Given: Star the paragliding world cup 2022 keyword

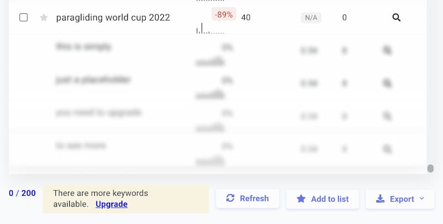Looking at the screenshot, I should (44, 18).
